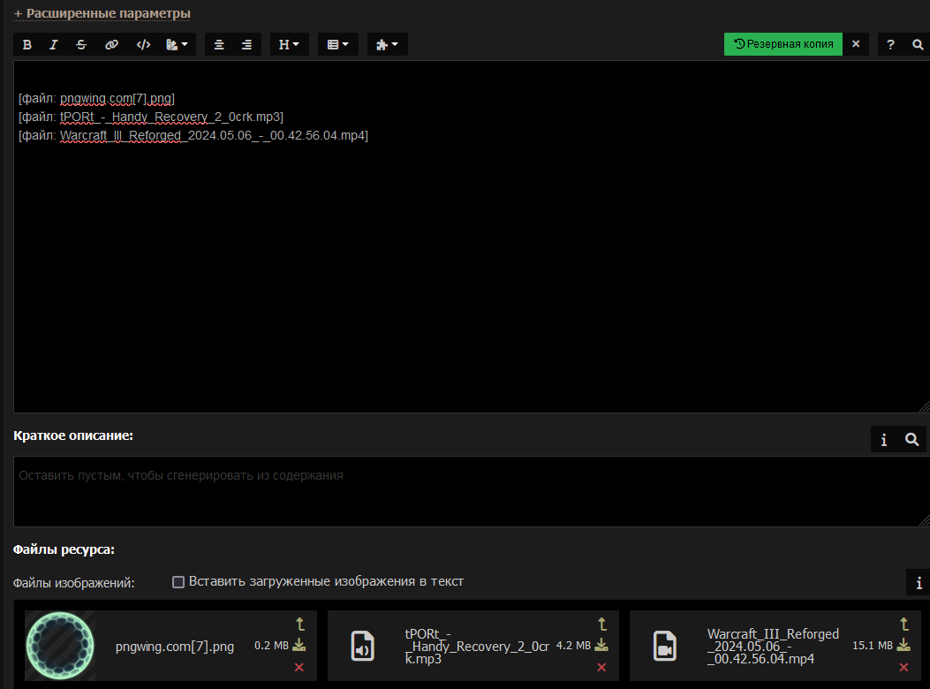Insert a hyperlink via the link icon
The image size is (930, 689).
tap(111, 44)
